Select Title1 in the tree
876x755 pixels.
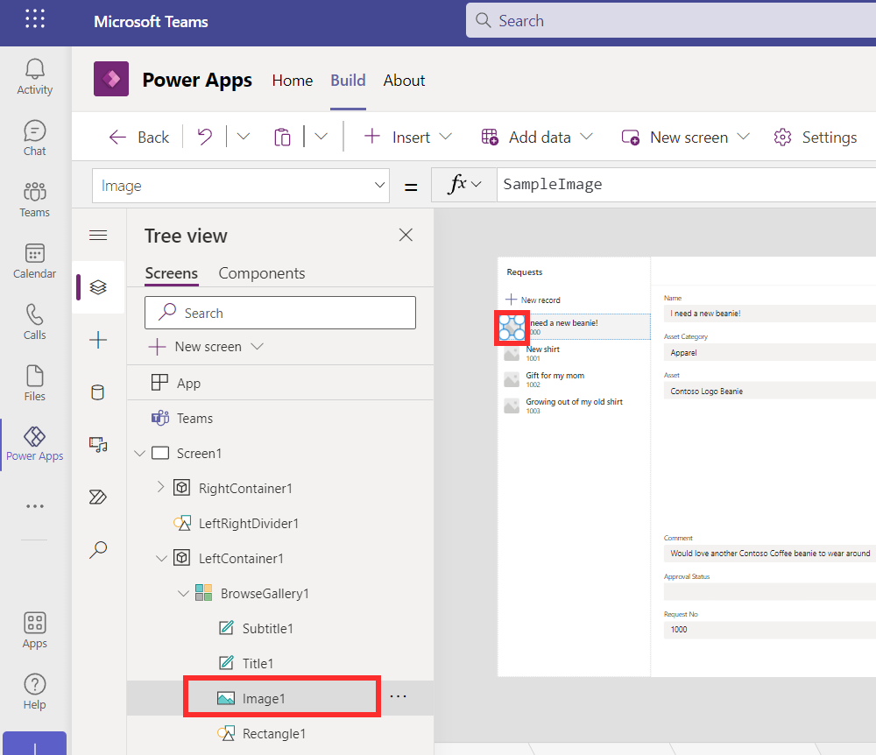point(258,663)
